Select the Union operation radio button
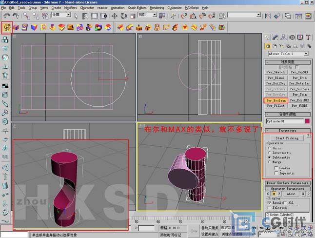 [x=269, y=148]
